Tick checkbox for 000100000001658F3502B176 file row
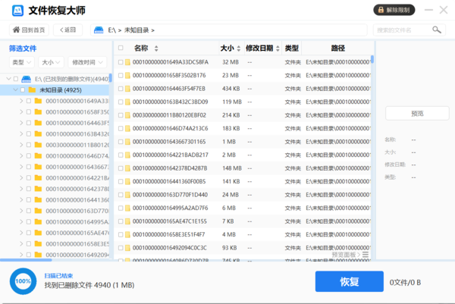Image resolution: width=455 pixels, height=304 pixels. tap(121, 76)
